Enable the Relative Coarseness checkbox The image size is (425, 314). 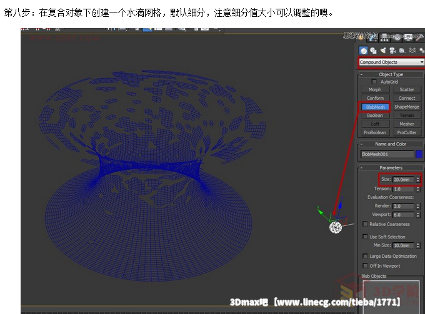pyautogui.click(x=365, y=224)
